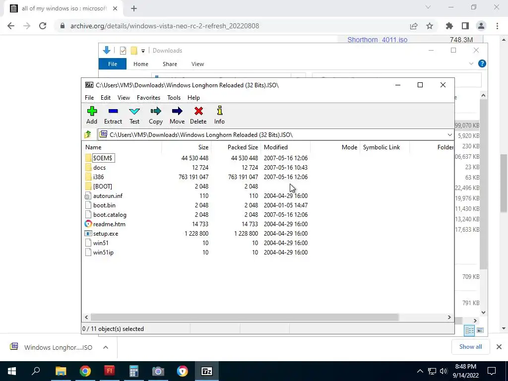
Task: Toggle the Chrome side panel icon
Action: coord(465,26)
